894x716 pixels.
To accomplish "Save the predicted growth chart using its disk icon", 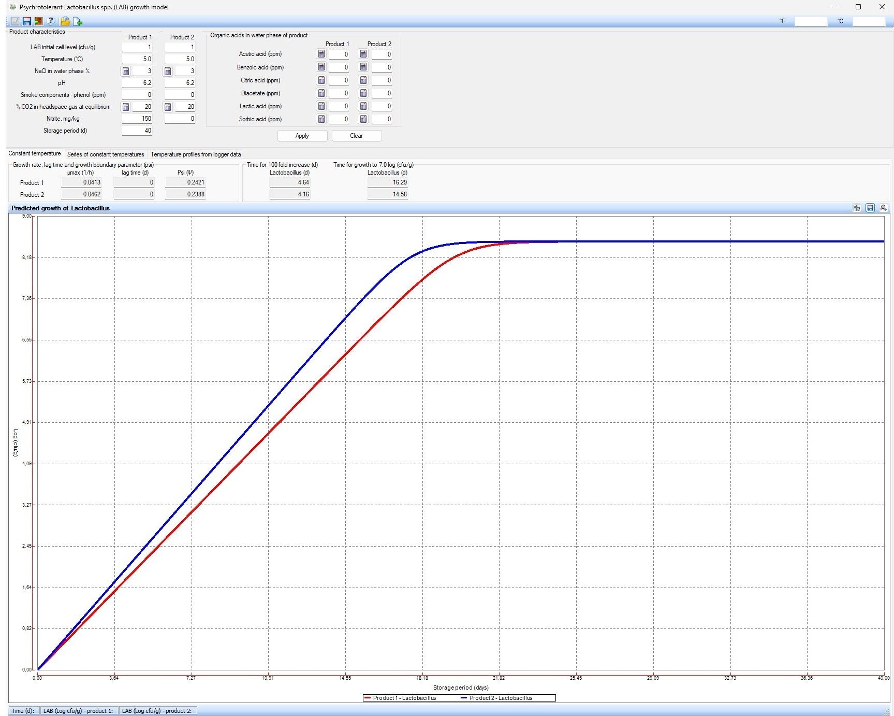I will coord(870,208).
